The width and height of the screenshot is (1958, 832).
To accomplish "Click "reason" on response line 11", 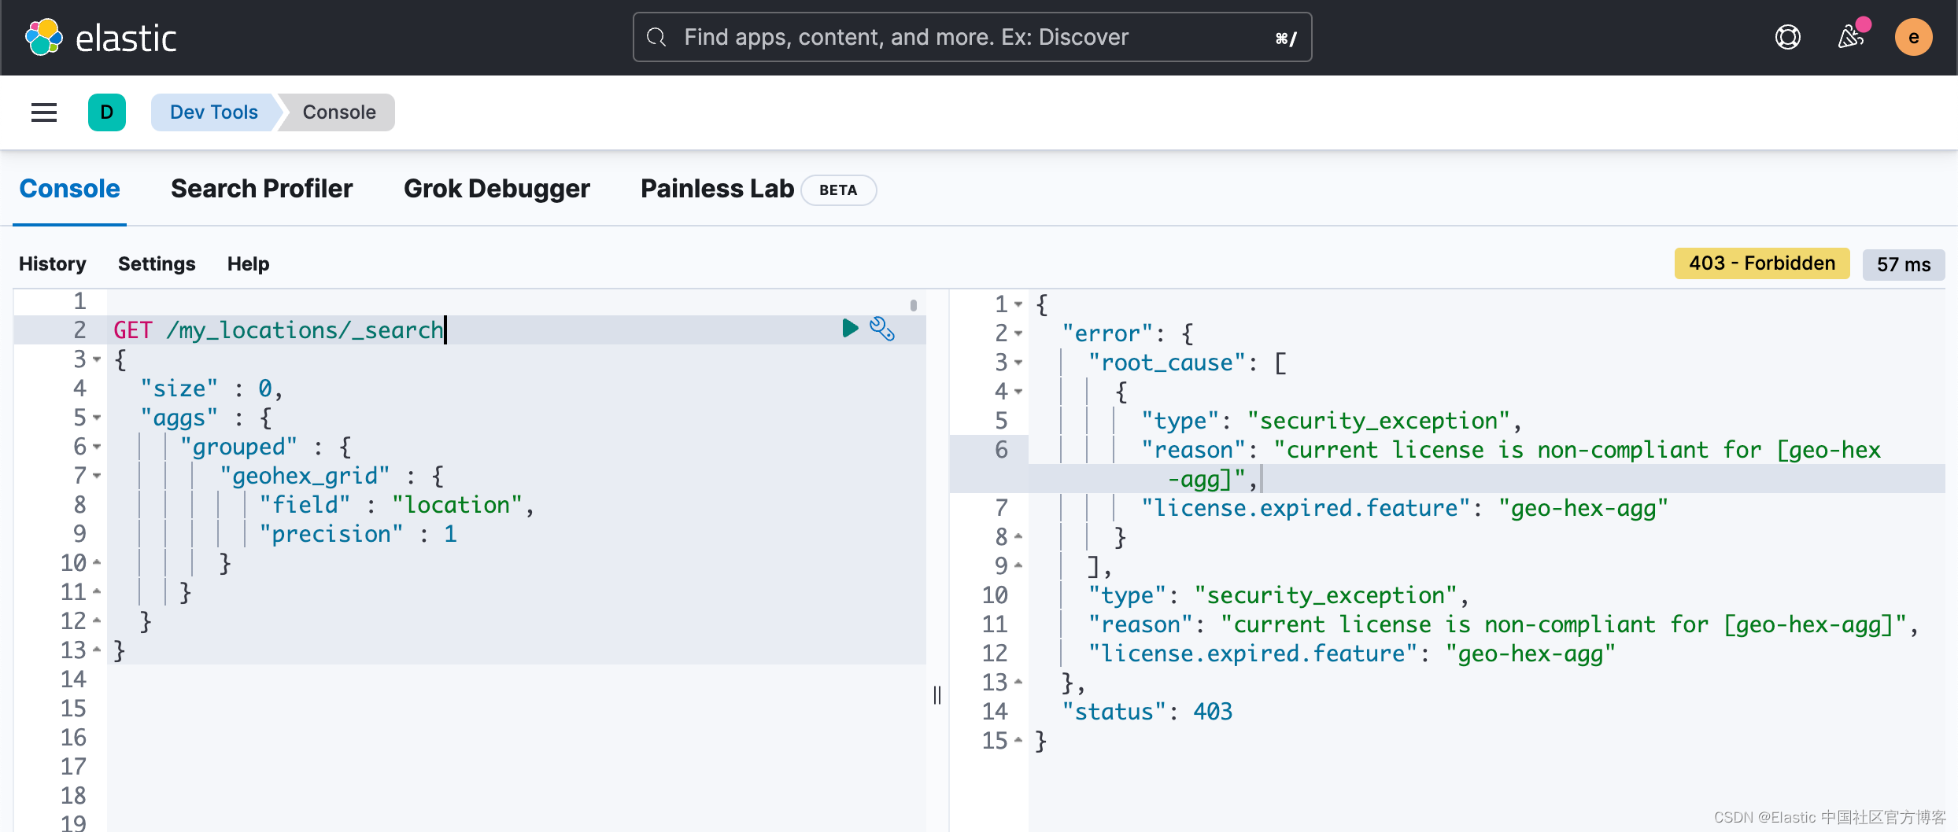I will (x=1140, y=624).
